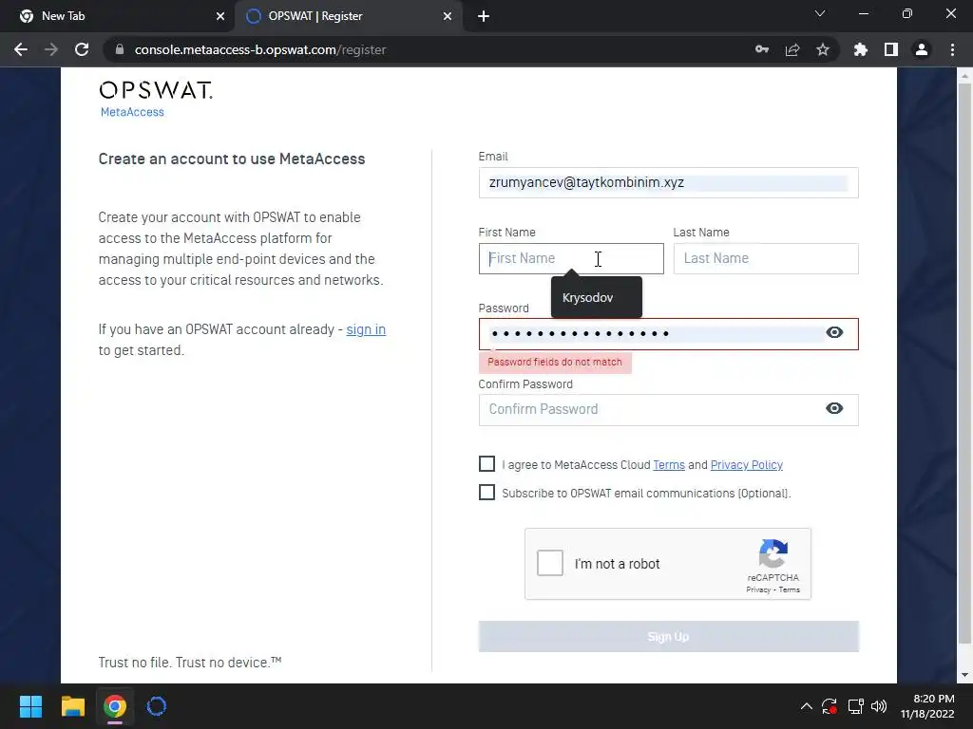Viewport: 973px width, 729px height.
Task: Open saved passwords key icon in address bar
Action: tap(762, 49)
